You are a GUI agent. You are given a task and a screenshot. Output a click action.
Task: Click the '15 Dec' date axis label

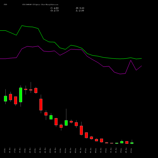pyautogui.click(x=5, y=150)
